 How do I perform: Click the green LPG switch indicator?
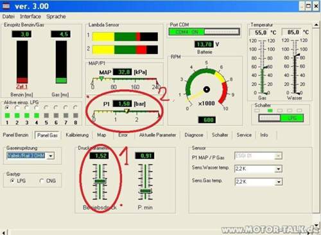tap(292, 118)
